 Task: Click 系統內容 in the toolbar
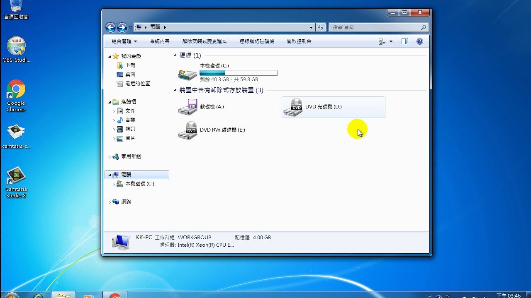click(x=160, y=41)
